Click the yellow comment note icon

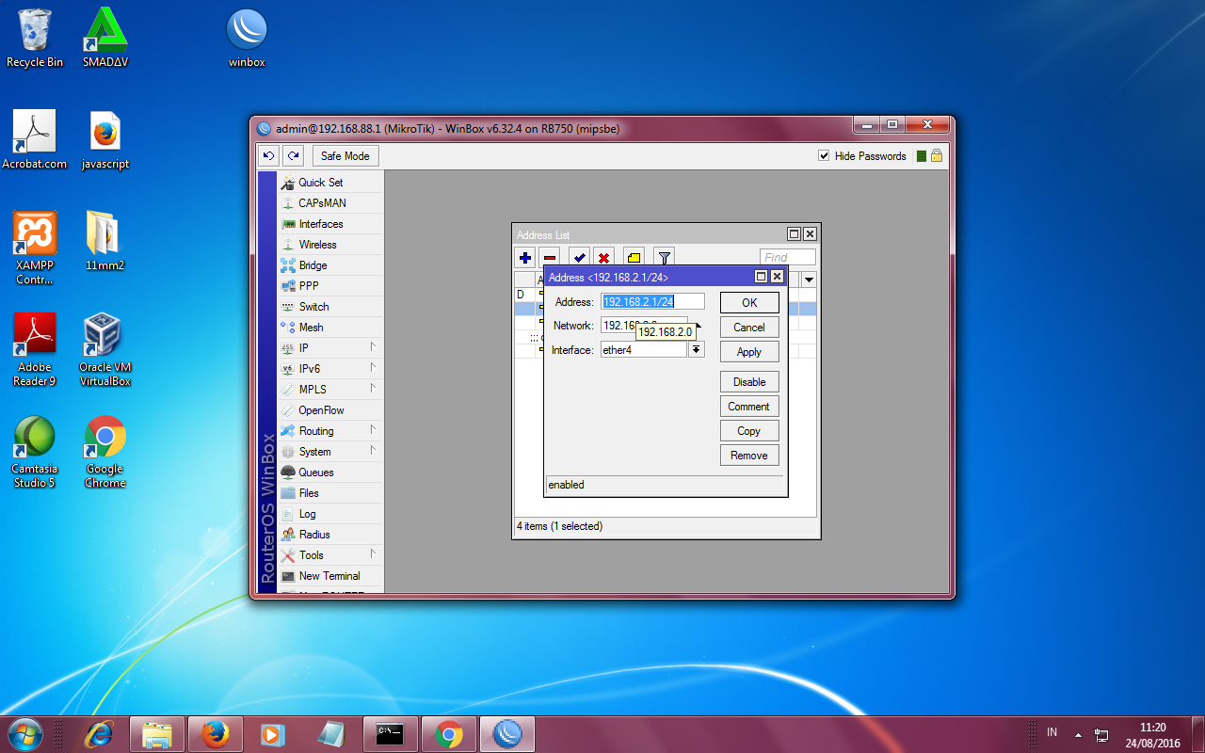[x=634, y=257]
